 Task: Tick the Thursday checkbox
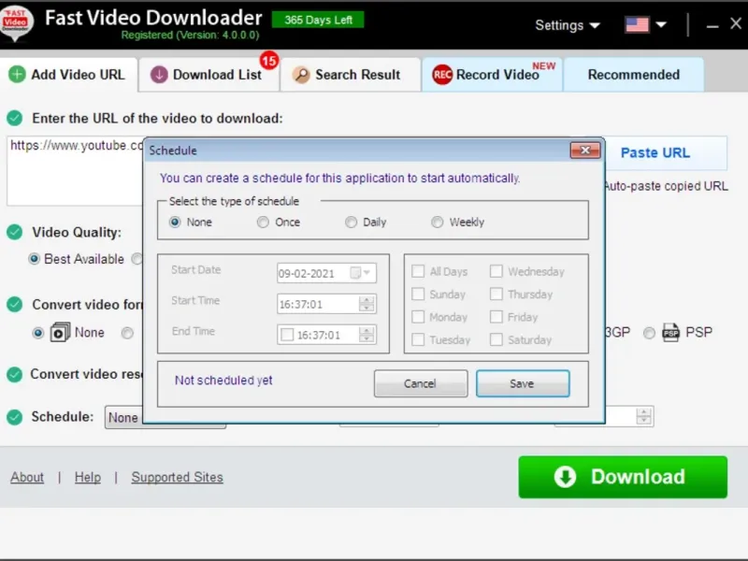[496, 294]
